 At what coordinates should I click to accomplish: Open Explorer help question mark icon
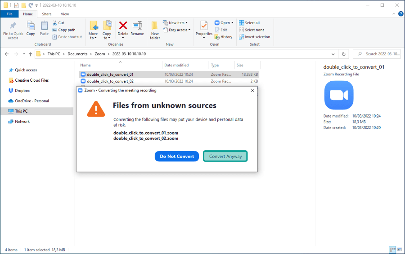400,14
